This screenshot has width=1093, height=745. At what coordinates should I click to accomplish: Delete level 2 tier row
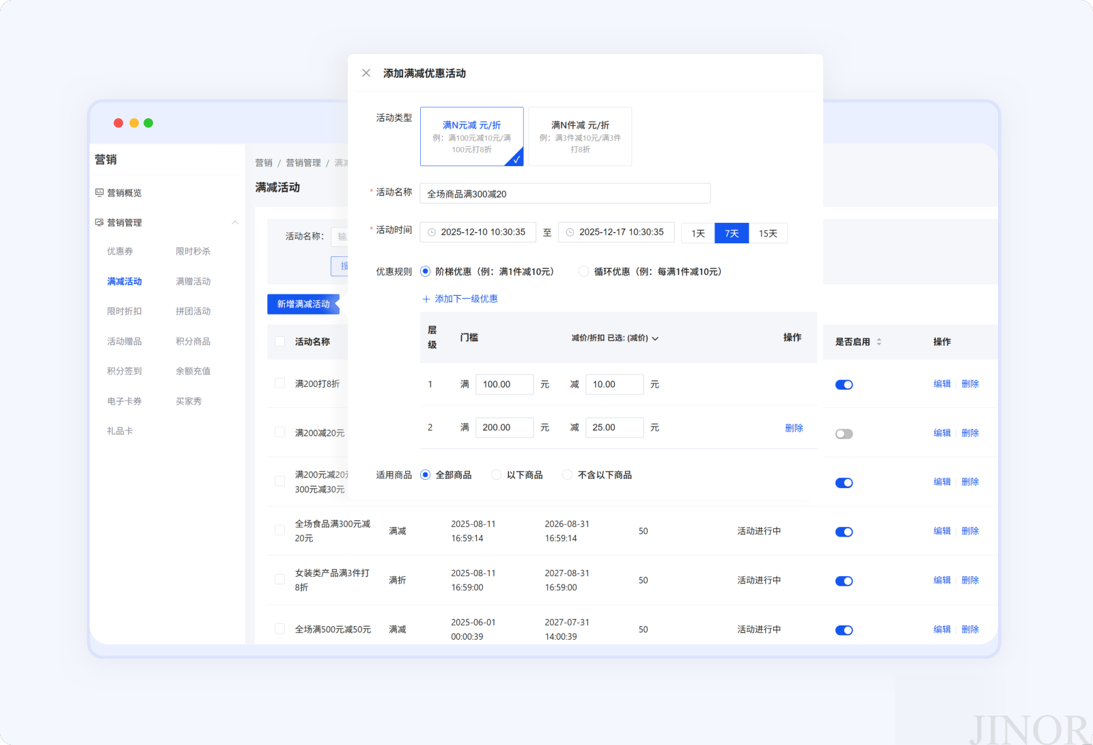pyautogui.click(x=794, y=428)
